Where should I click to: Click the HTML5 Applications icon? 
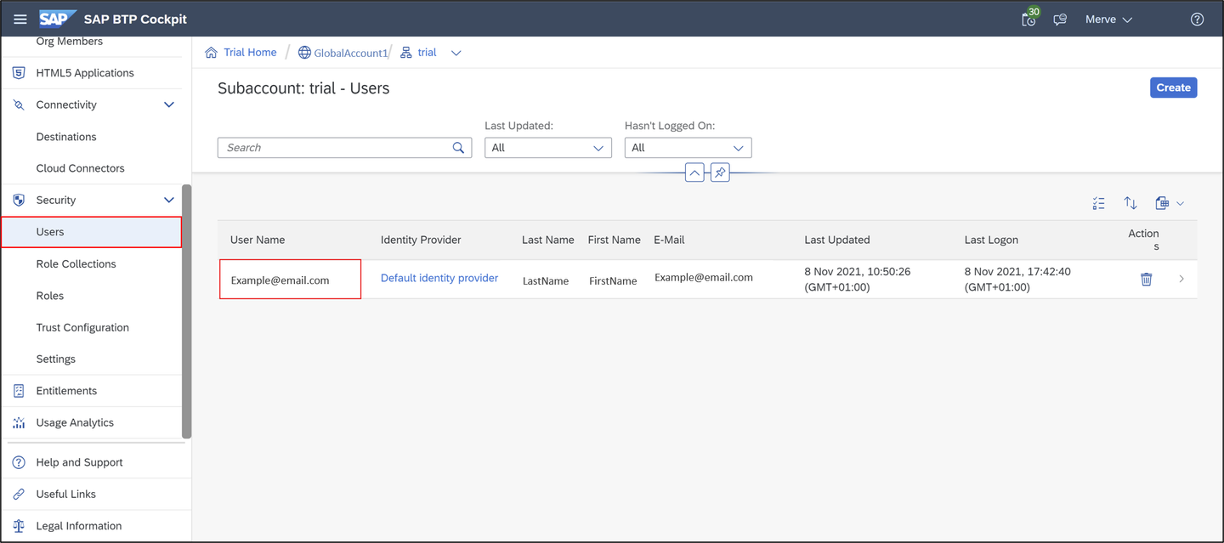click(19, 73)
